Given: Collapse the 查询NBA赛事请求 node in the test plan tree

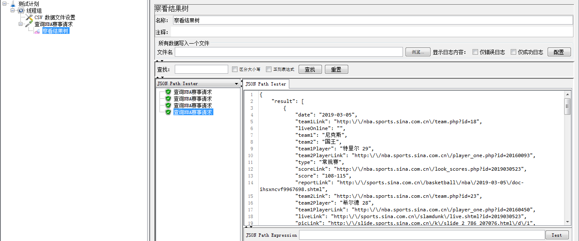Looking at the screenshot, I should tap(21, 24).
